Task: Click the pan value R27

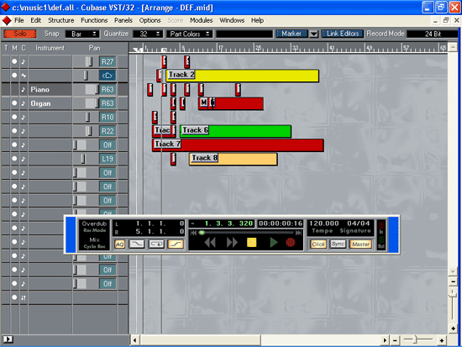Action: coord(108,61)
